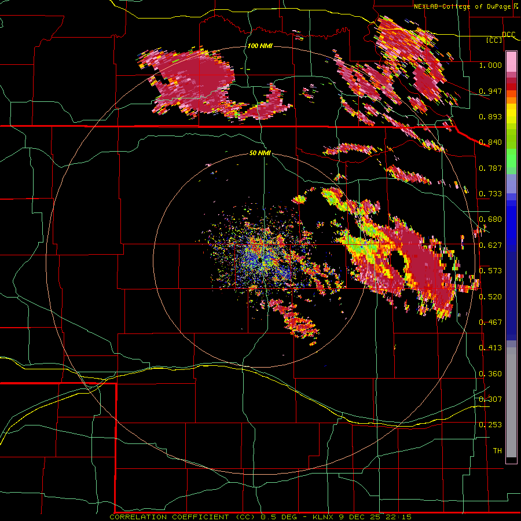
Task: Click the DCC label above the color scale
Action: point(509,34)
